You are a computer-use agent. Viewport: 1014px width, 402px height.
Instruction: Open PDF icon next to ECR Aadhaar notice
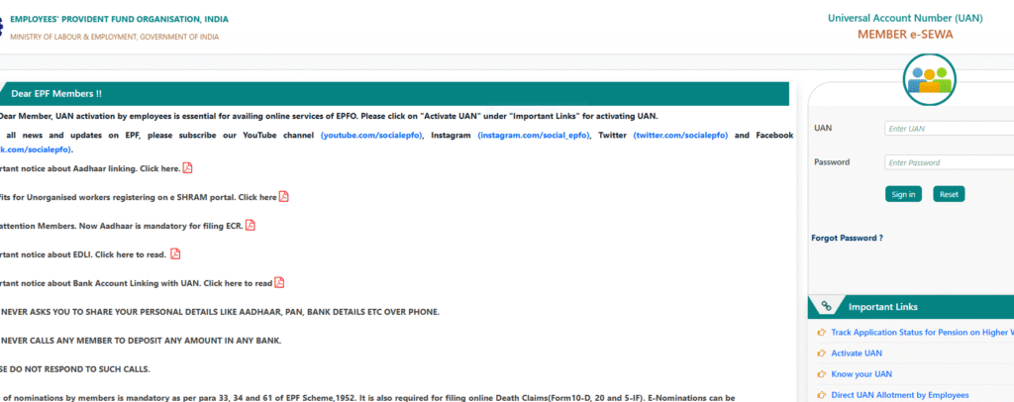[251, 226]
